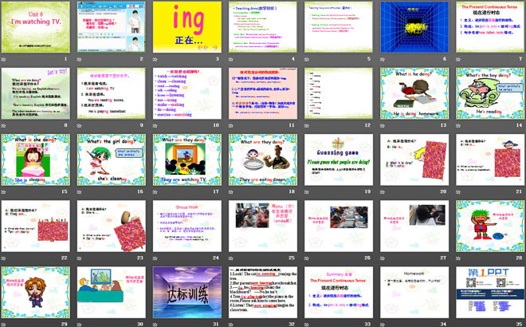Select slide 9 with sentence 'I am watching TV'
This screenshot has height=327, width=526.
coord(112,93)
